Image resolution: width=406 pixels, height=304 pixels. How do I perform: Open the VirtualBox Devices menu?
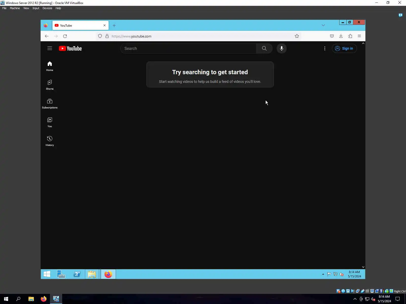pos(47,8)
